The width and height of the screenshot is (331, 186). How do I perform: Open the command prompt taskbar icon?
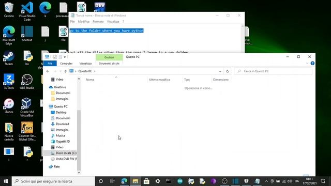tap(169, 181)
